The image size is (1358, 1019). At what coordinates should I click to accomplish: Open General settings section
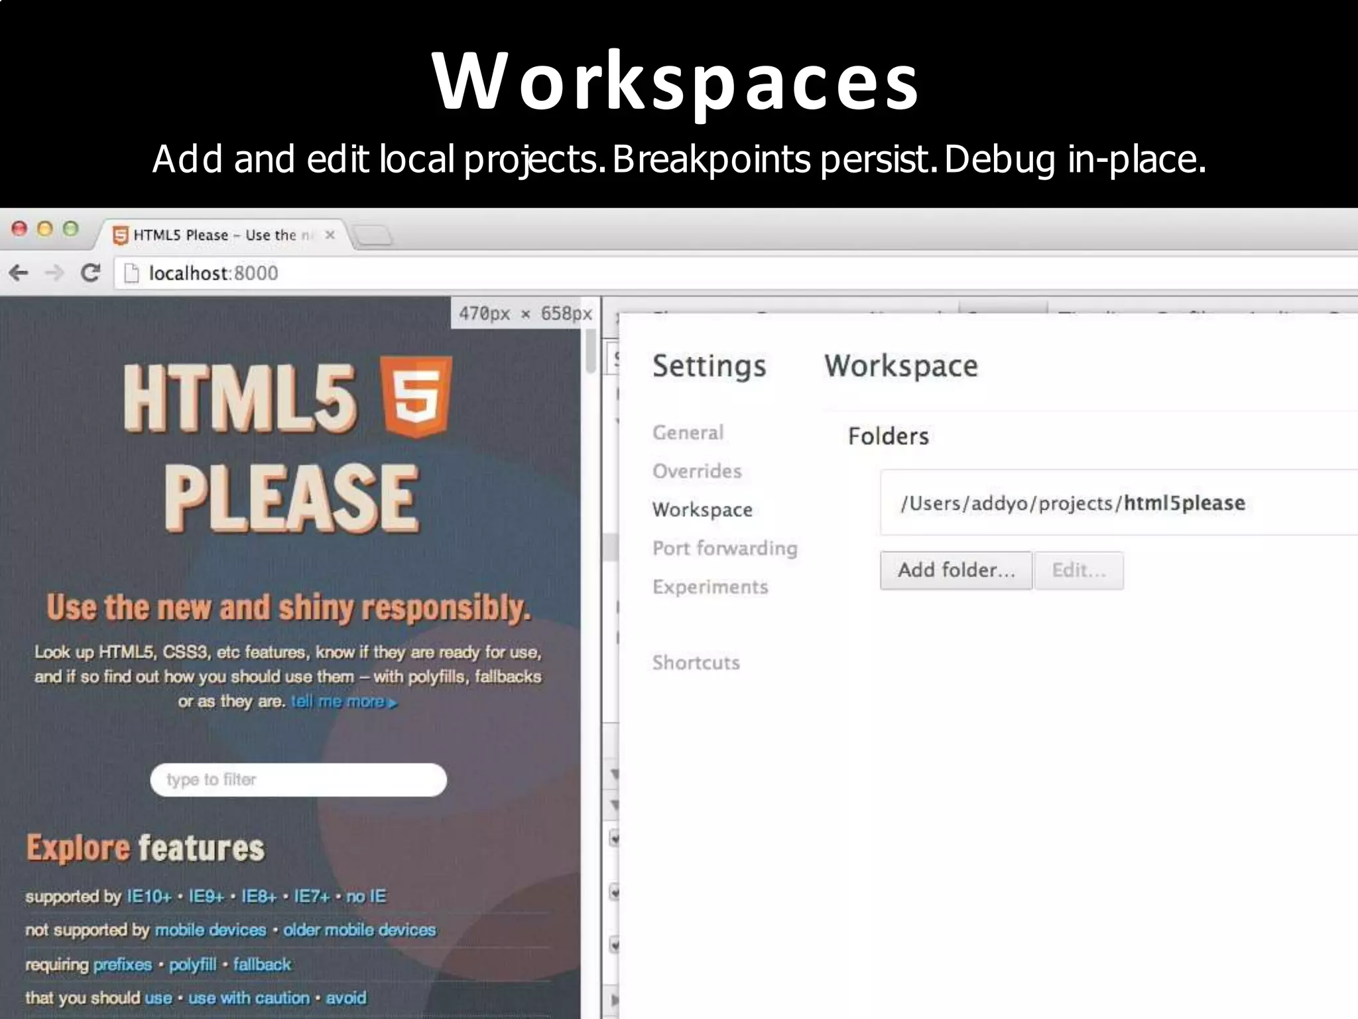pos(688,433)
